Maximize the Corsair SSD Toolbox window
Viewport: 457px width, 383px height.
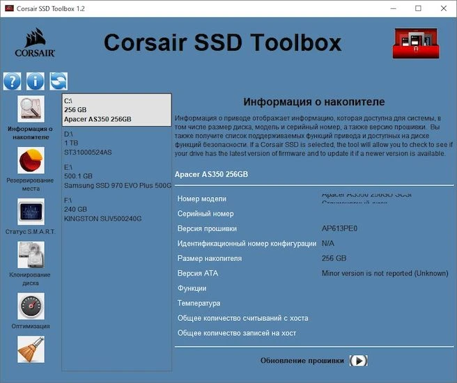click(x=418, y=8)
